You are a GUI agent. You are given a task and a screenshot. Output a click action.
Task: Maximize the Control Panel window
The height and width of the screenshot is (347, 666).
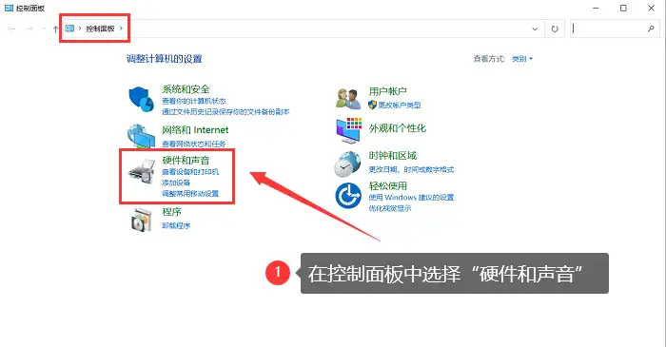(x=623, y=8)
